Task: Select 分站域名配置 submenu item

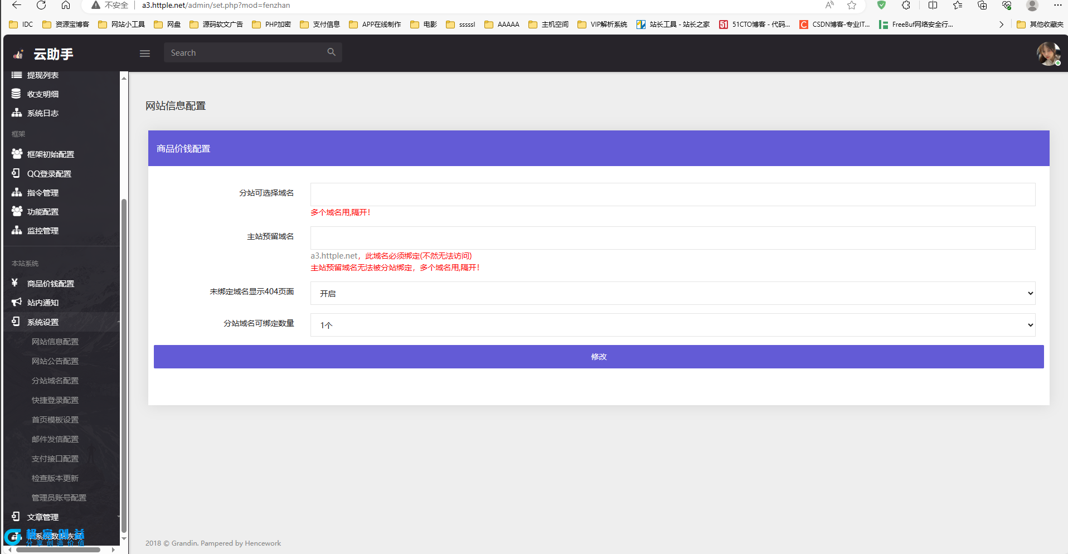Action: (55, 381)
